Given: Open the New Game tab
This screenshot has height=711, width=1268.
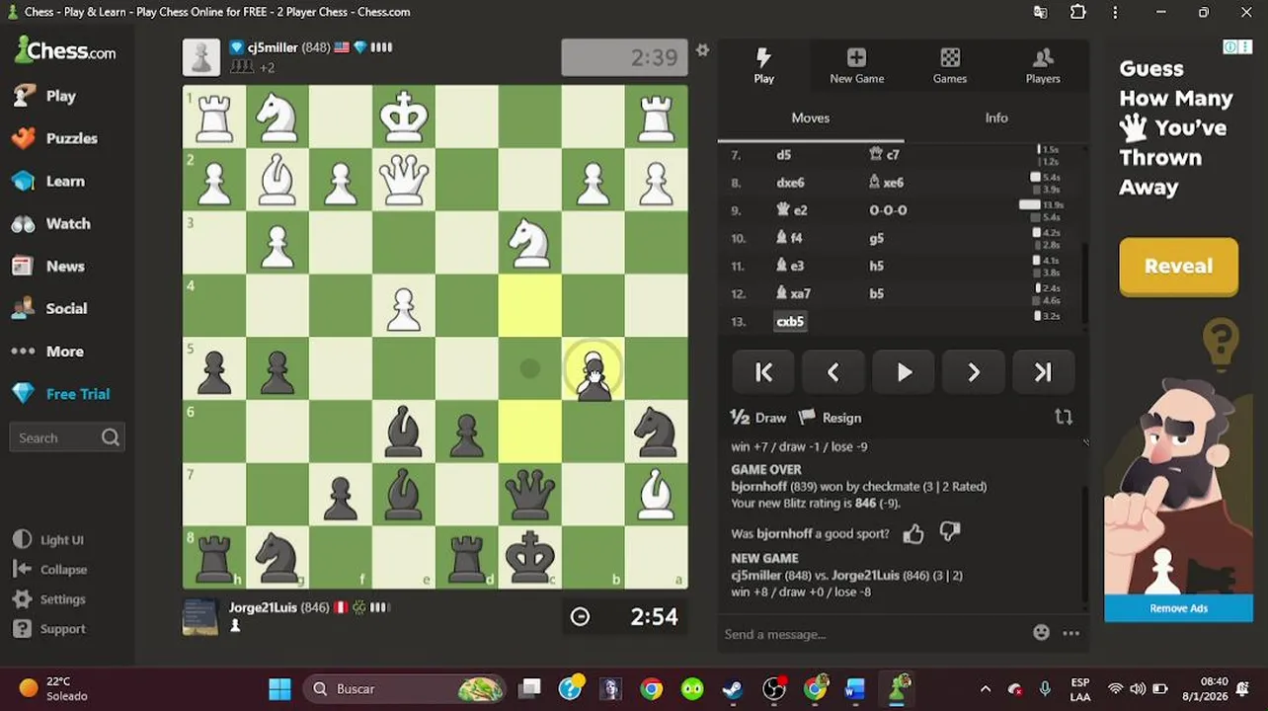Looking at the screenshot, I should (856, 65).
